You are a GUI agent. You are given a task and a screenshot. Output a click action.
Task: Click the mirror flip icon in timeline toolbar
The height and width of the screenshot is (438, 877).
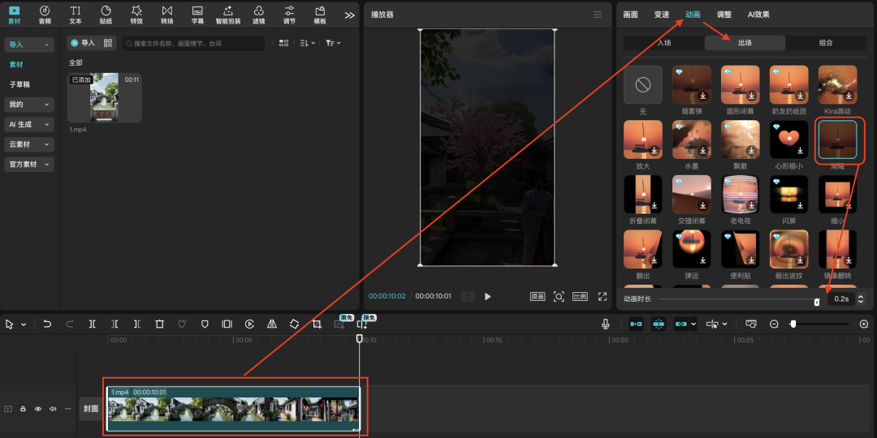pos(272,324)
